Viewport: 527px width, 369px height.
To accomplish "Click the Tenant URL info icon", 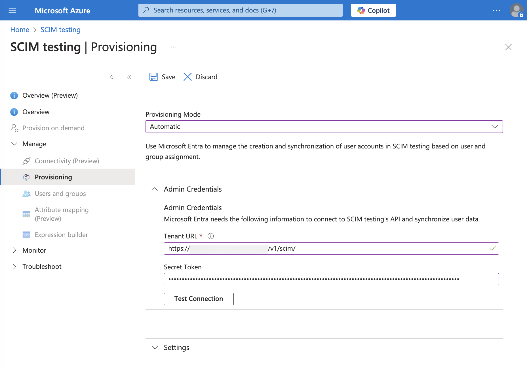I will [210, 236].
